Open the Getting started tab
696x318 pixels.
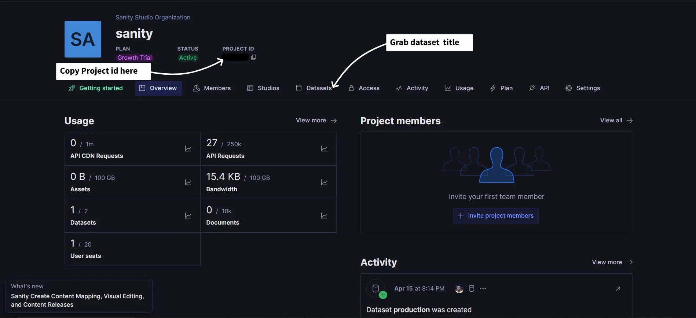(96, 88)
